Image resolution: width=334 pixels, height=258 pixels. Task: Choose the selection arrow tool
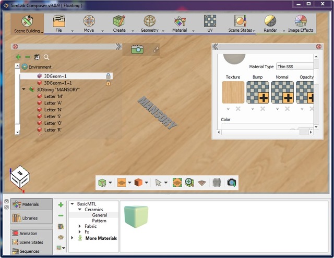[x=158, y=183]
